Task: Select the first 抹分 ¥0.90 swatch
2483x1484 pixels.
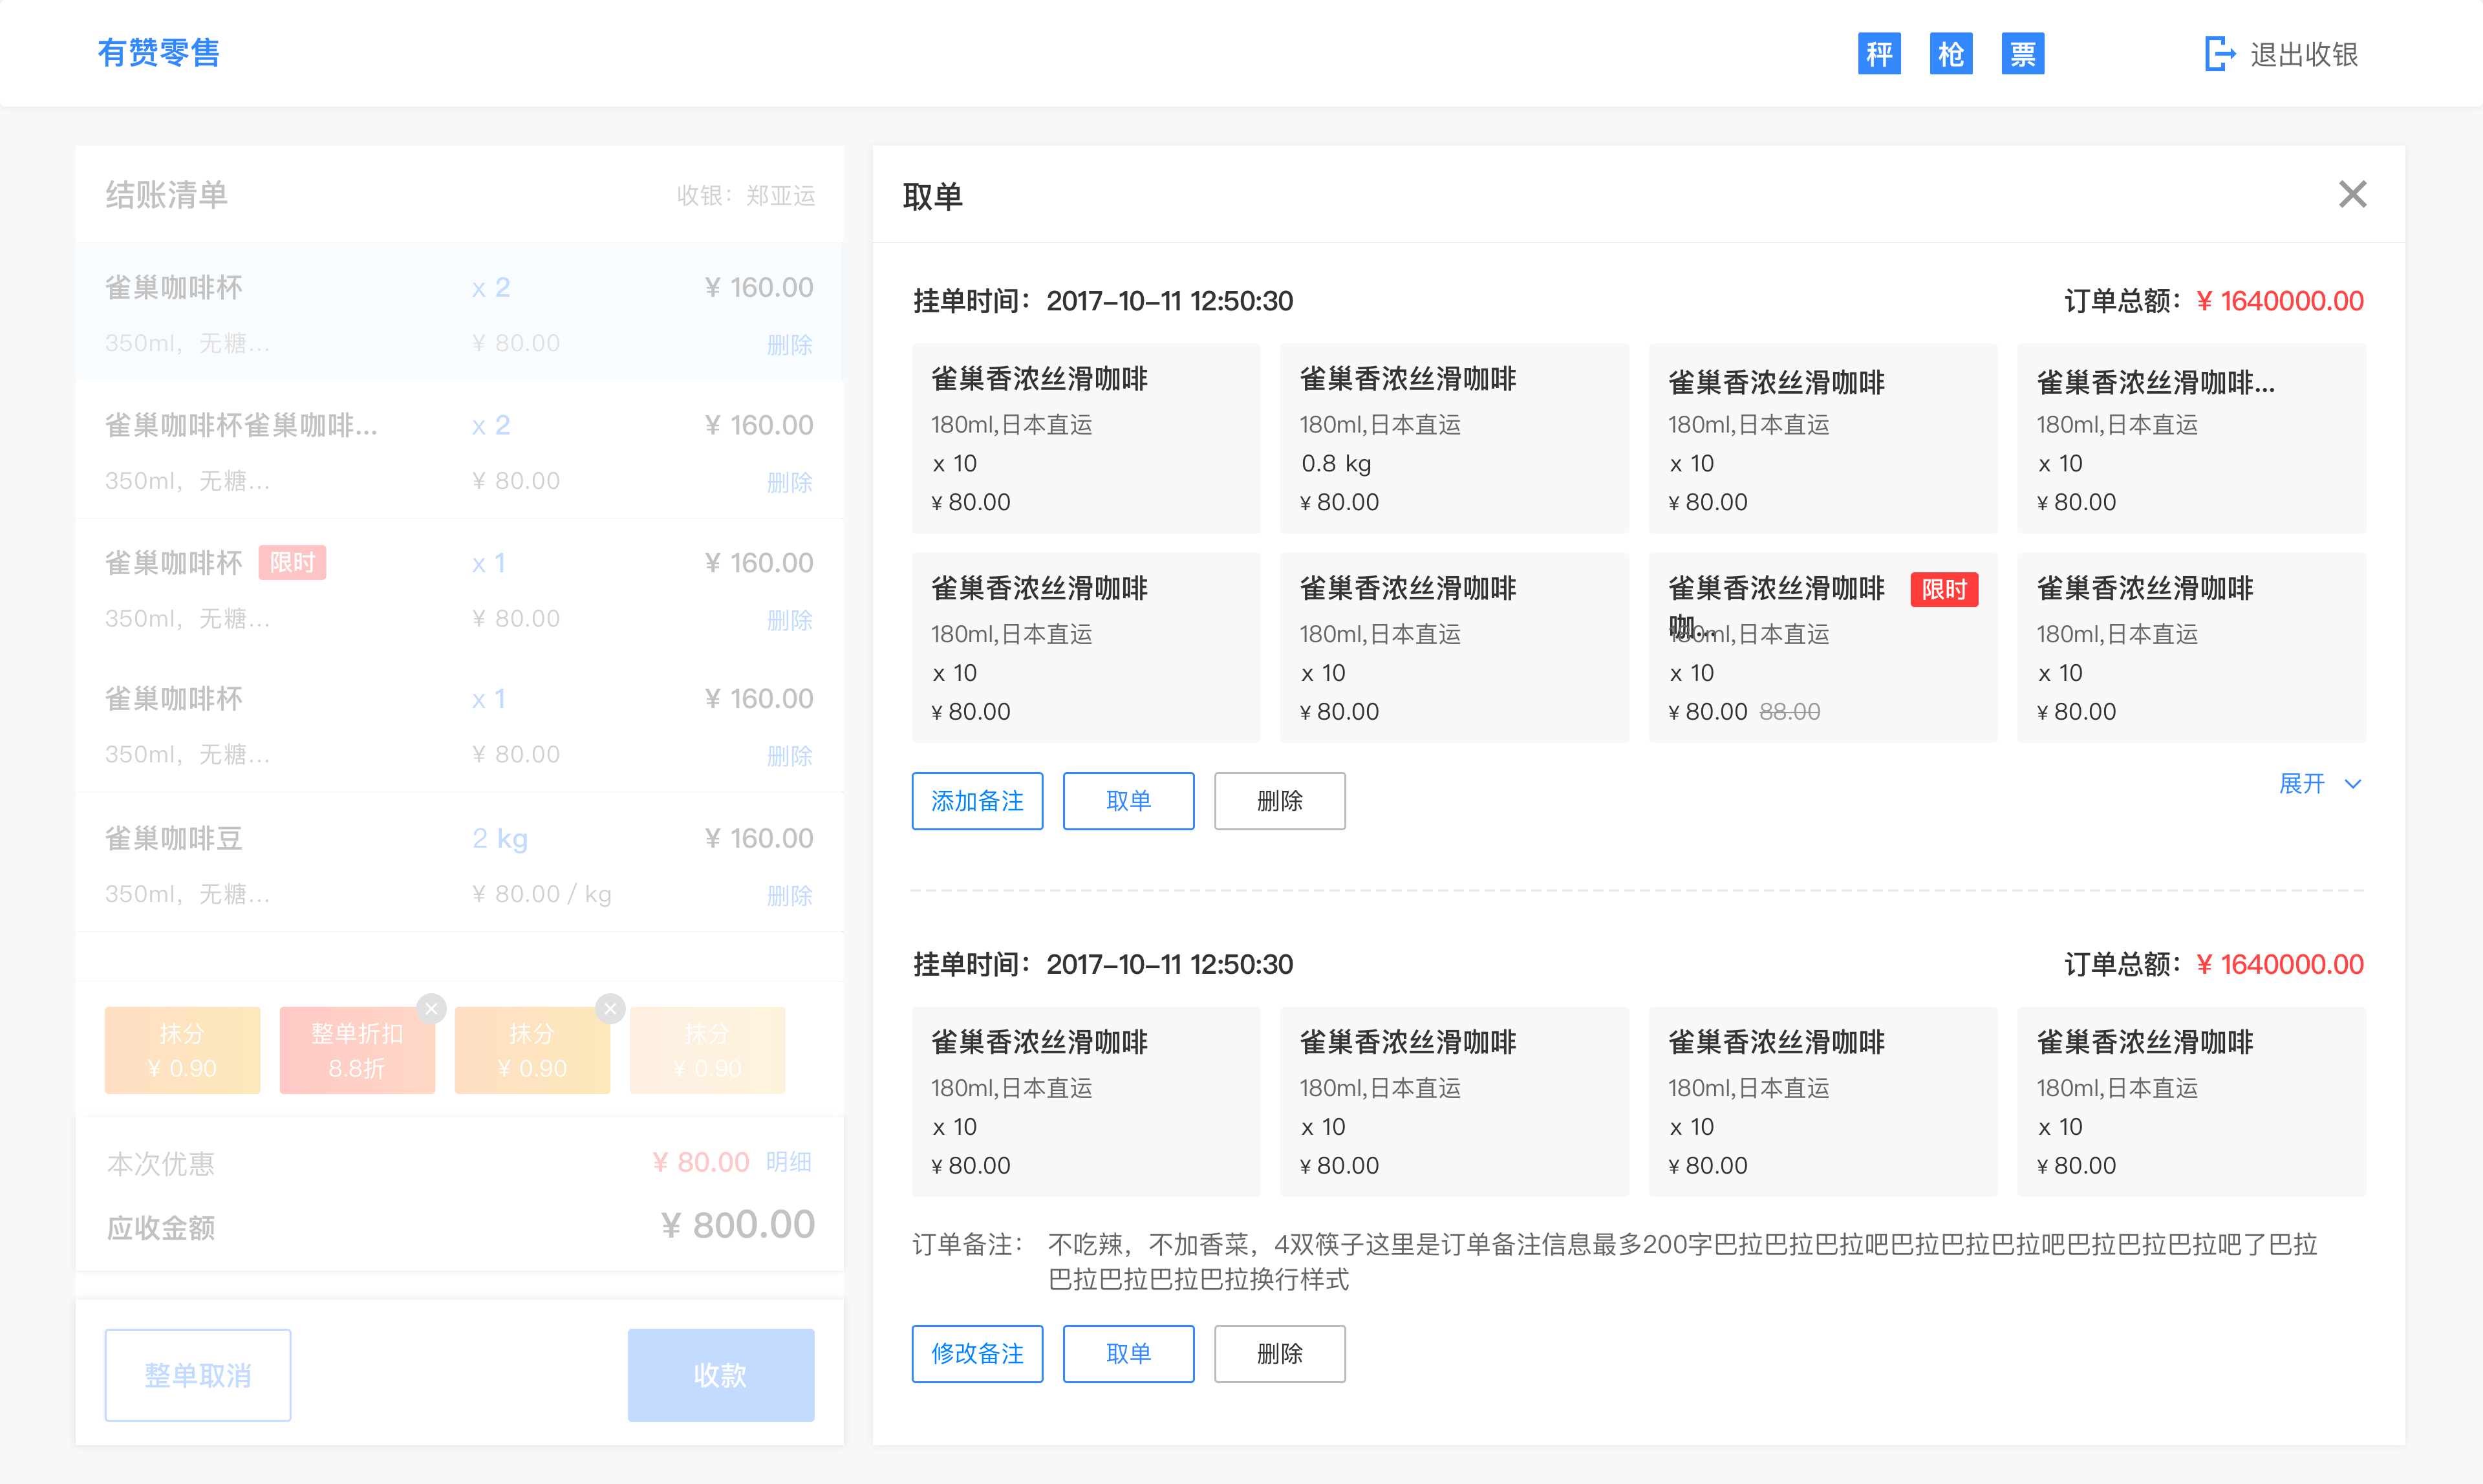Action: pos(182,1050)
